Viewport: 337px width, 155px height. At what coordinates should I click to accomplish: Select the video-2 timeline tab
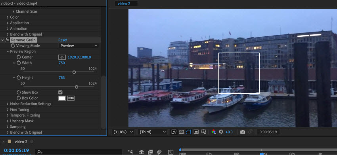coord(21,142)
